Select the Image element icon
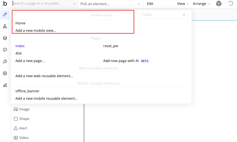Image resolution: width=237 pixels, height=142 pixels. pyautogui.click(x=16, y=109)
